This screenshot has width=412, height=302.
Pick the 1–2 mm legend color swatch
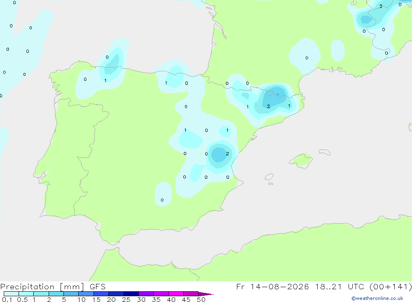tap(41, 294)
